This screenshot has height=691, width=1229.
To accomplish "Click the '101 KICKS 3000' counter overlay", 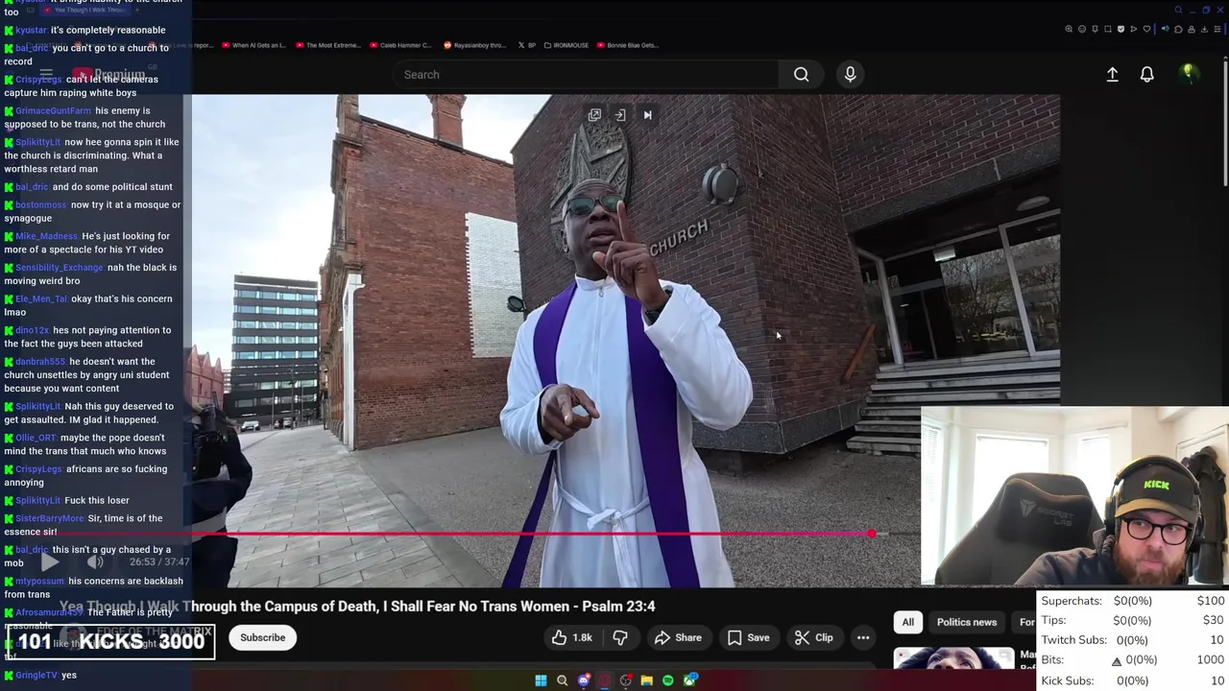I will (x=111, y=641).
